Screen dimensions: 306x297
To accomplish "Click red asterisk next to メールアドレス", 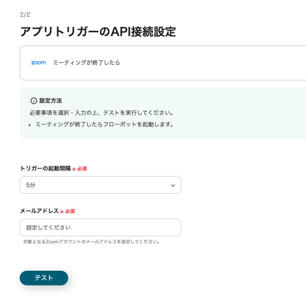I will 62,211.
